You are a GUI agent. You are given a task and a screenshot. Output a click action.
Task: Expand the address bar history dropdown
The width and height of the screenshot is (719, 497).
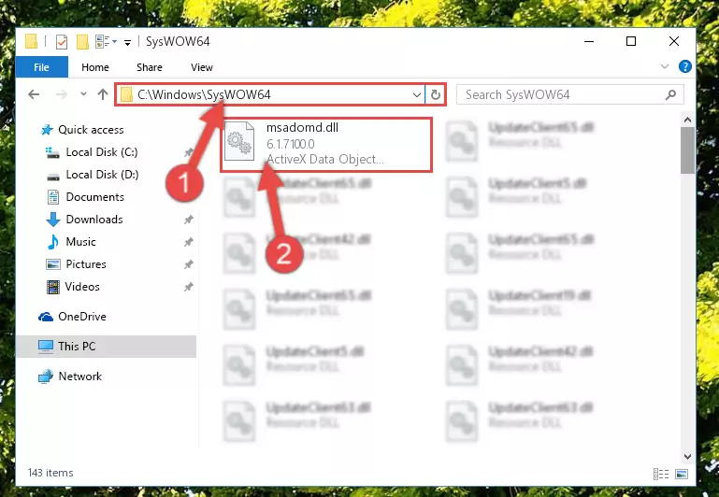416,94
